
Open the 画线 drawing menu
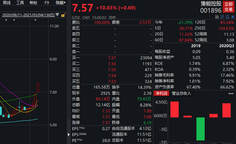(6, 3)
